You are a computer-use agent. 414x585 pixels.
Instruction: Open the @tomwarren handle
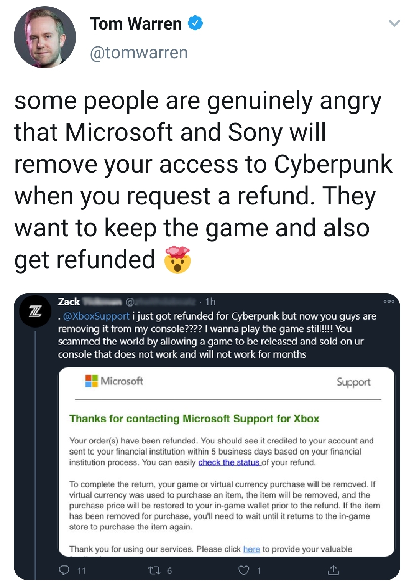[139, 53]
